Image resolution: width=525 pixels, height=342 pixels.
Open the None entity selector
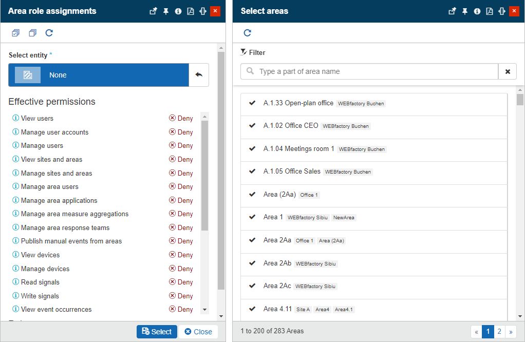pyautogui.click(x=99, y=75)
